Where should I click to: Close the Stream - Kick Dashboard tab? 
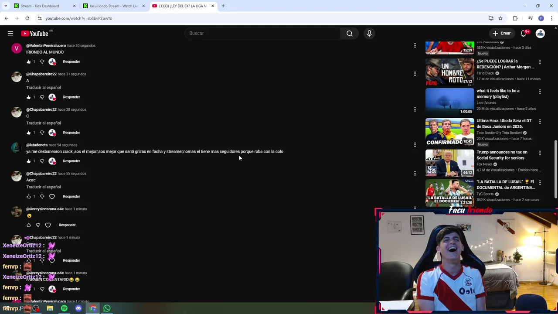pos(74,6)
